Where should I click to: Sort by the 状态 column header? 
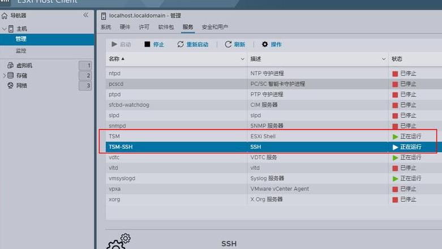pos(397,59)
